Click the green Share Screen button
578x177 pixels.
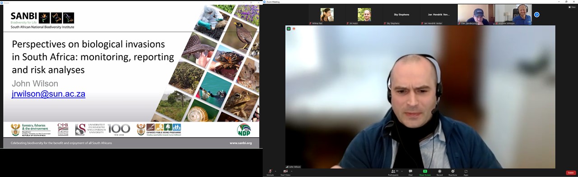425,172
